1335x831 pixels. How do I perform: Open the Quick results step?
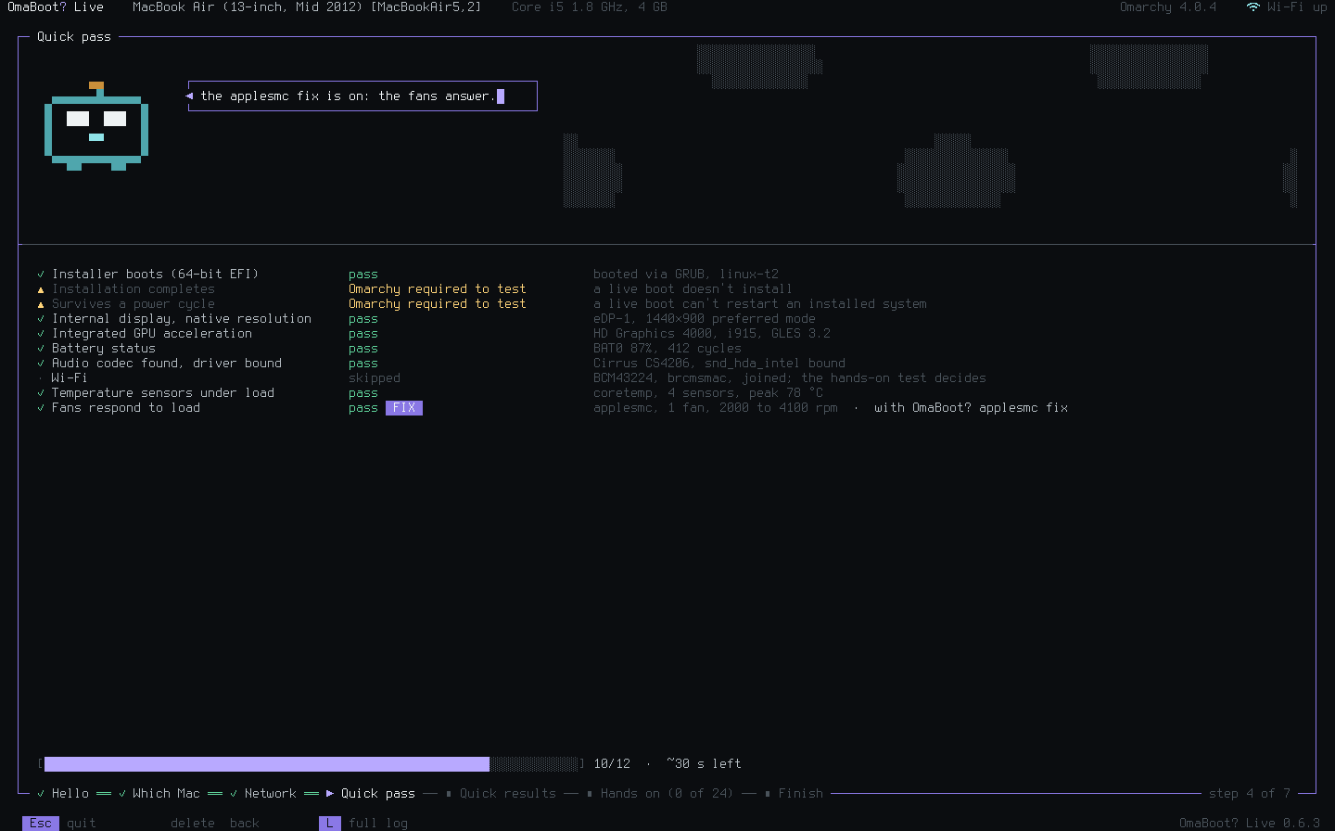click(508, 793)
